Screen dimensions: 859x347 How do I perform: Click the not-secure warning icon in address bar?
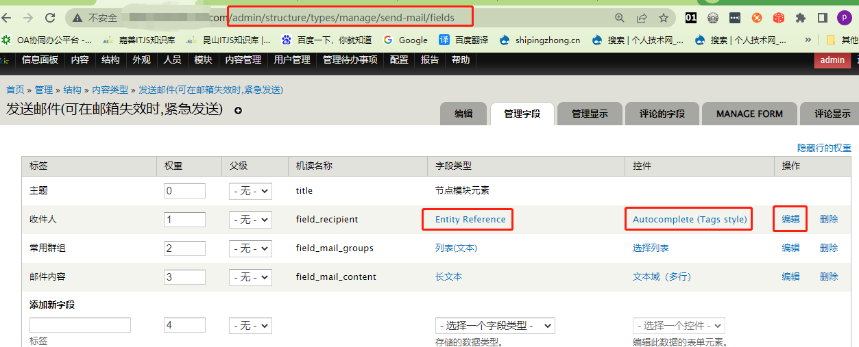point(77,18)
